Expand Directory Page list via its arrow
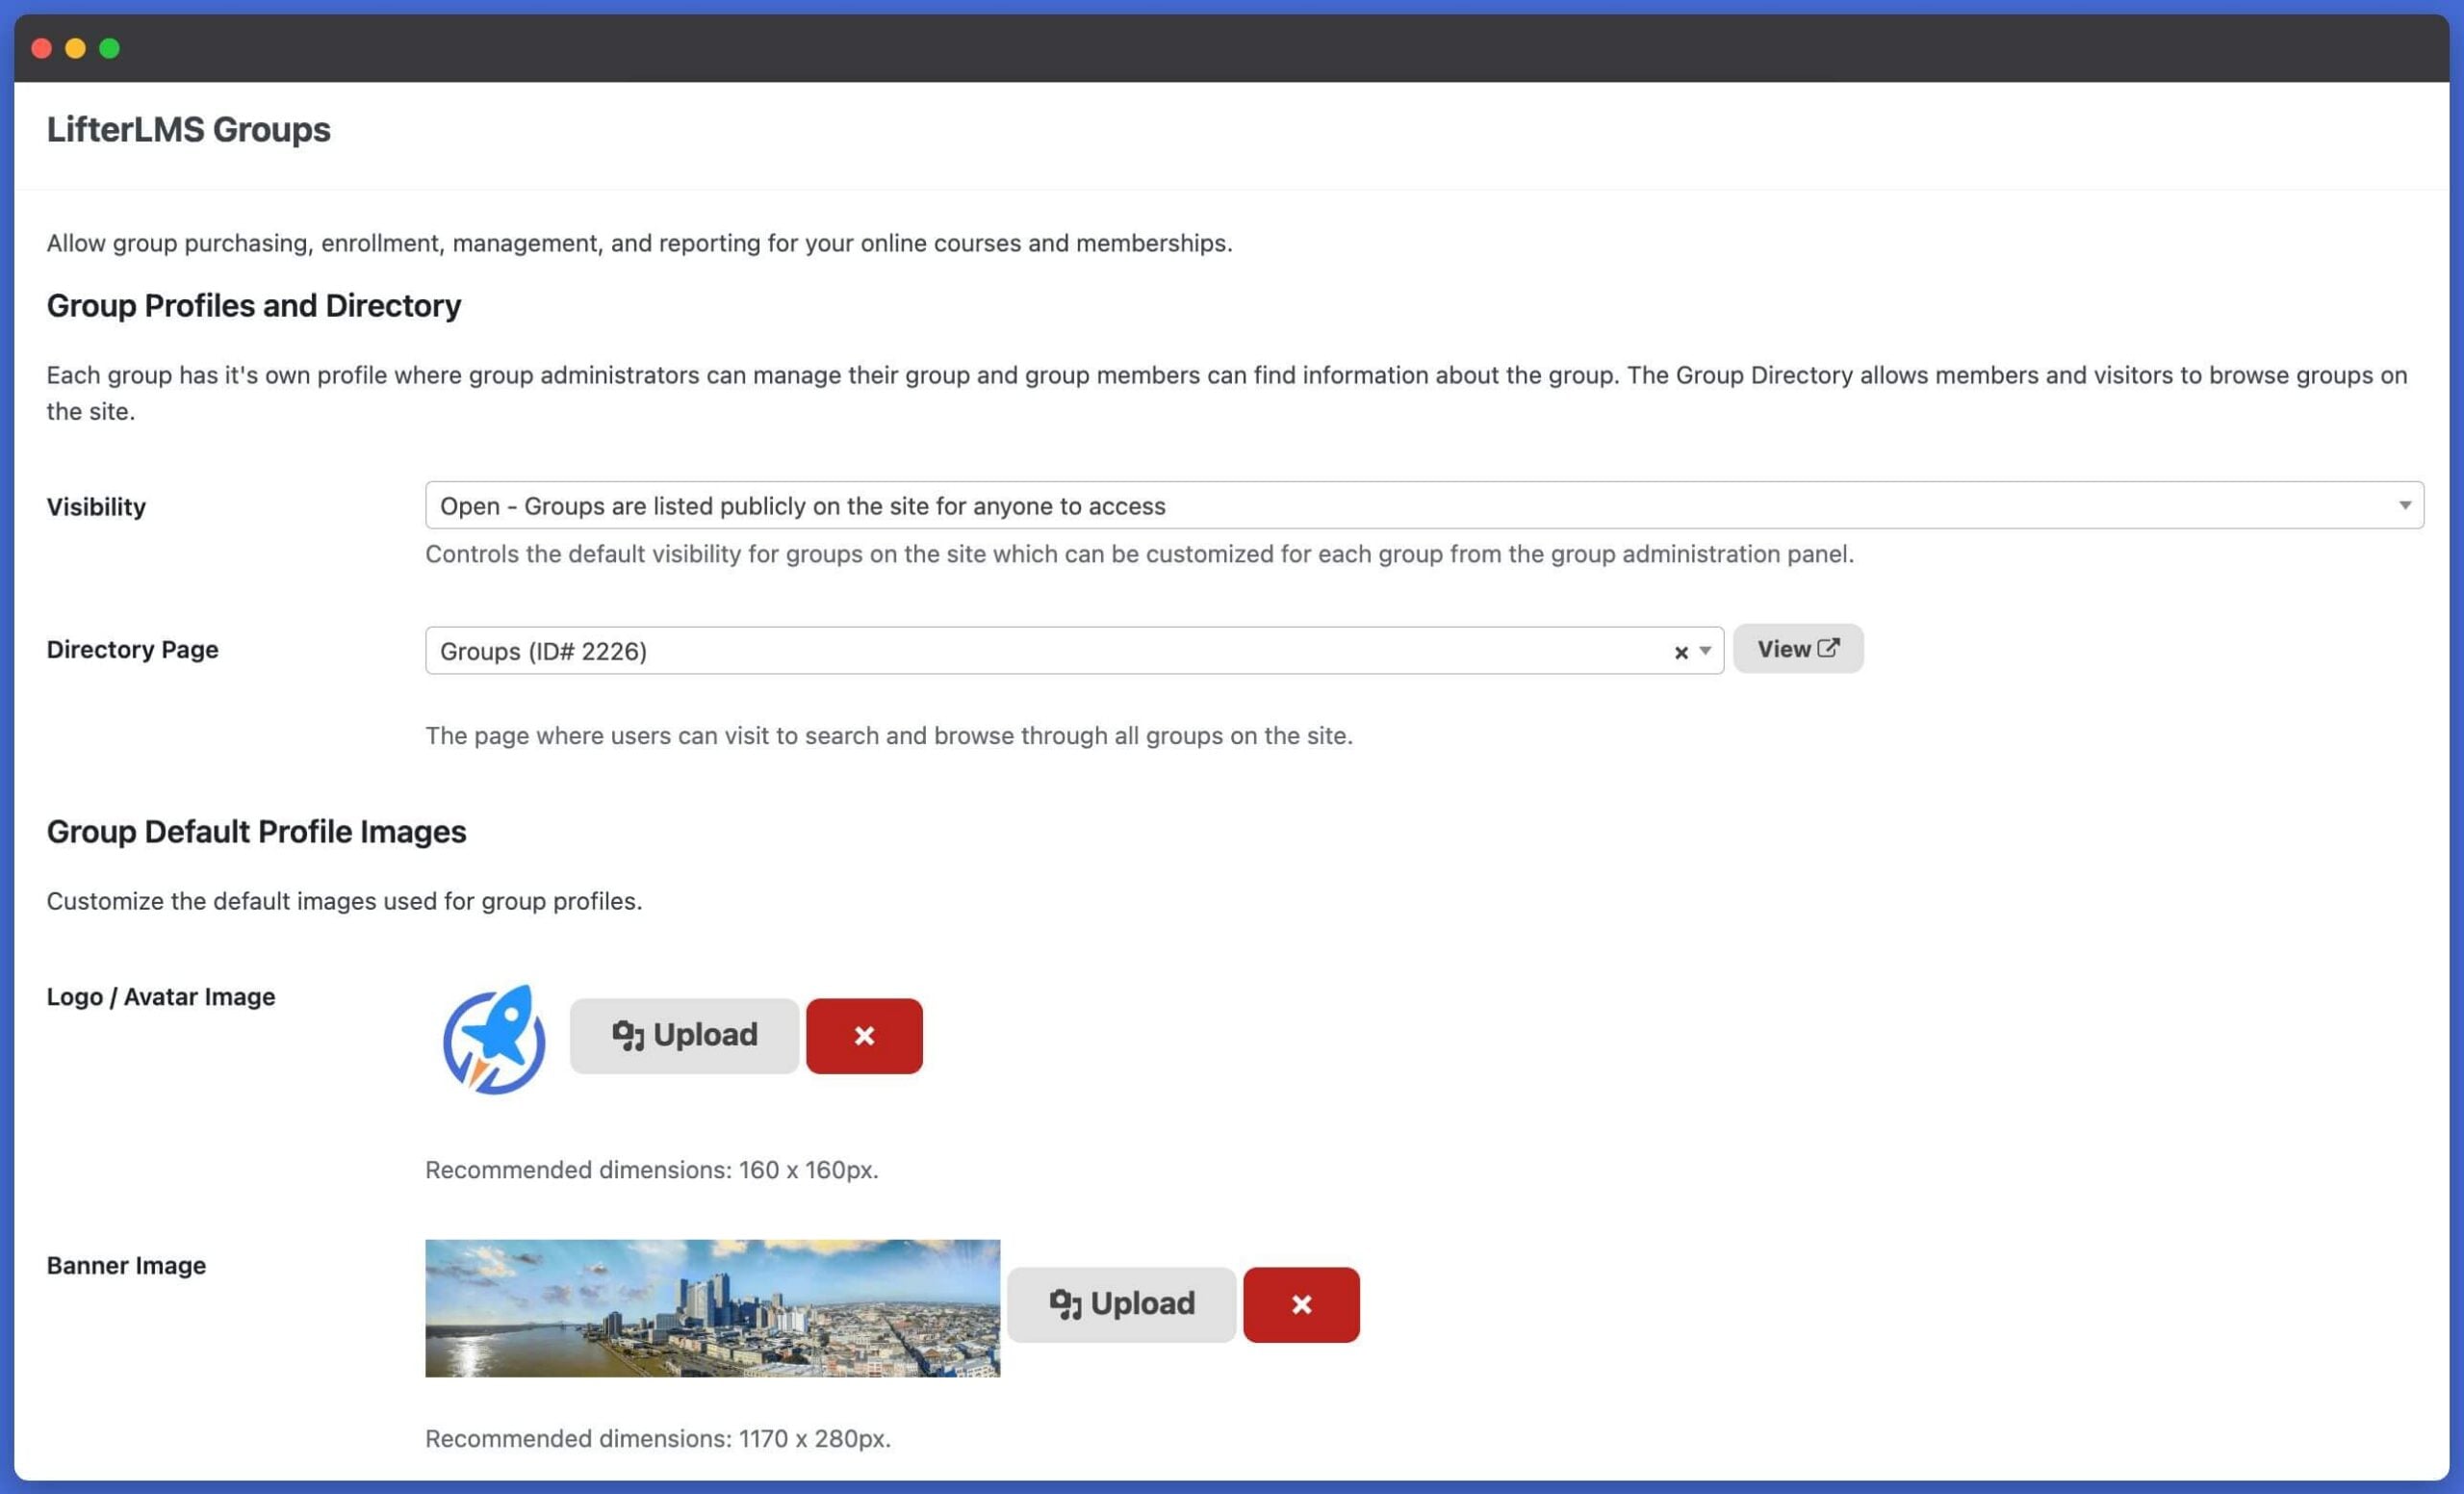The image size is (2464, 1494). 1705,651
